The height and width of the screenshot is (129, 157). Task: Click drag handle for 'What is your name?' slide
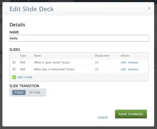click(14, 62)
